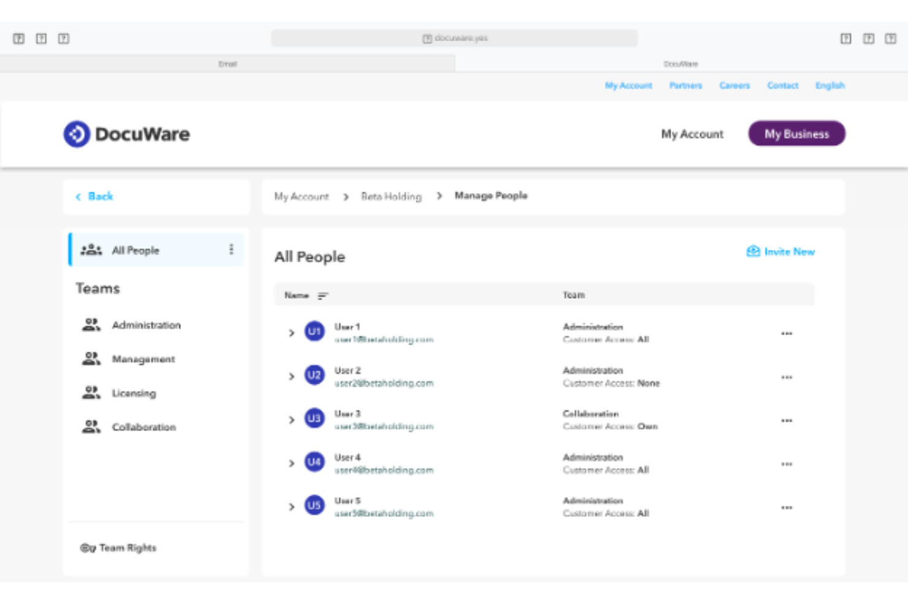
Task: Click the user1@betaholding.com email
Action: tap(384, 340)
